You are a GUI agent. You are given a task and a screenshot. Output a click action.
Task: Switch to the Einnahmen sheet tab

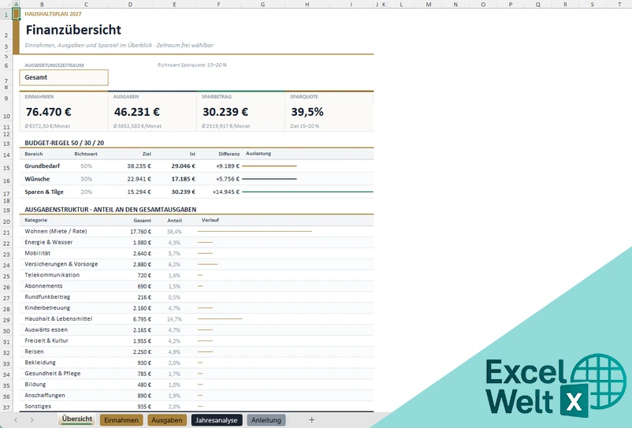(x=121, y=420)
